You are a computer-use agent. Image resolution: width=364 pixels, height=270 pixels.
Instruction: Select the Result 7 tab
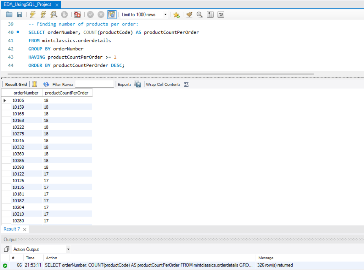click(12, 229)
